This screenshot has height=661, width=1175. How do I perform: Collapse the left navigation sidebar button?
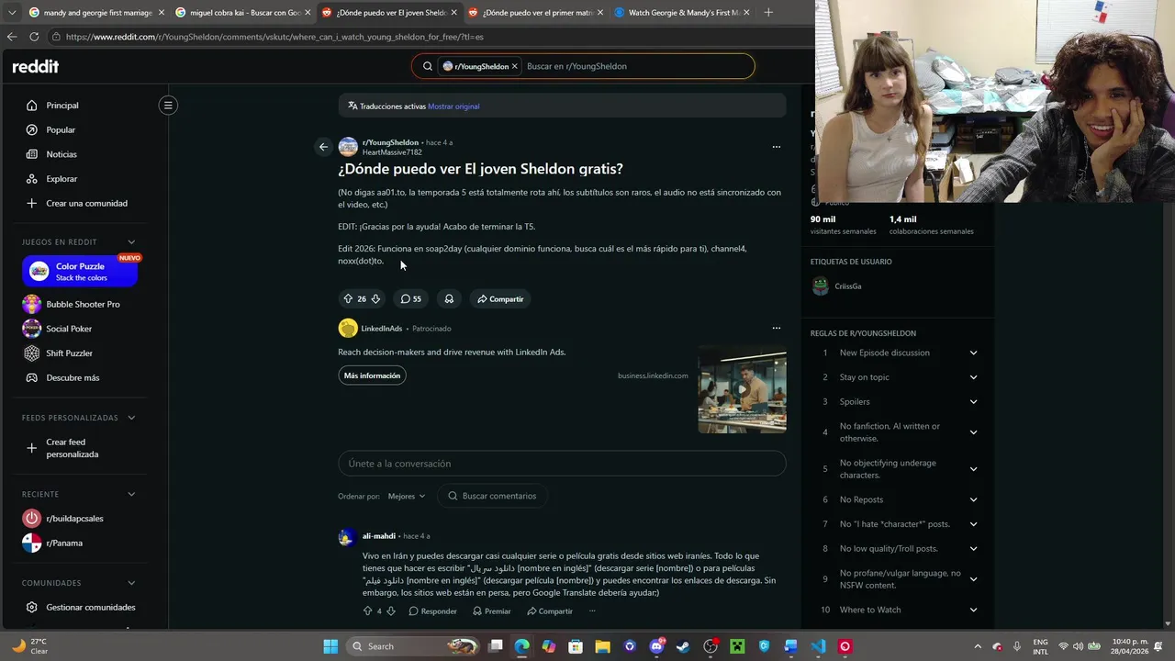[x=168, y=106]
